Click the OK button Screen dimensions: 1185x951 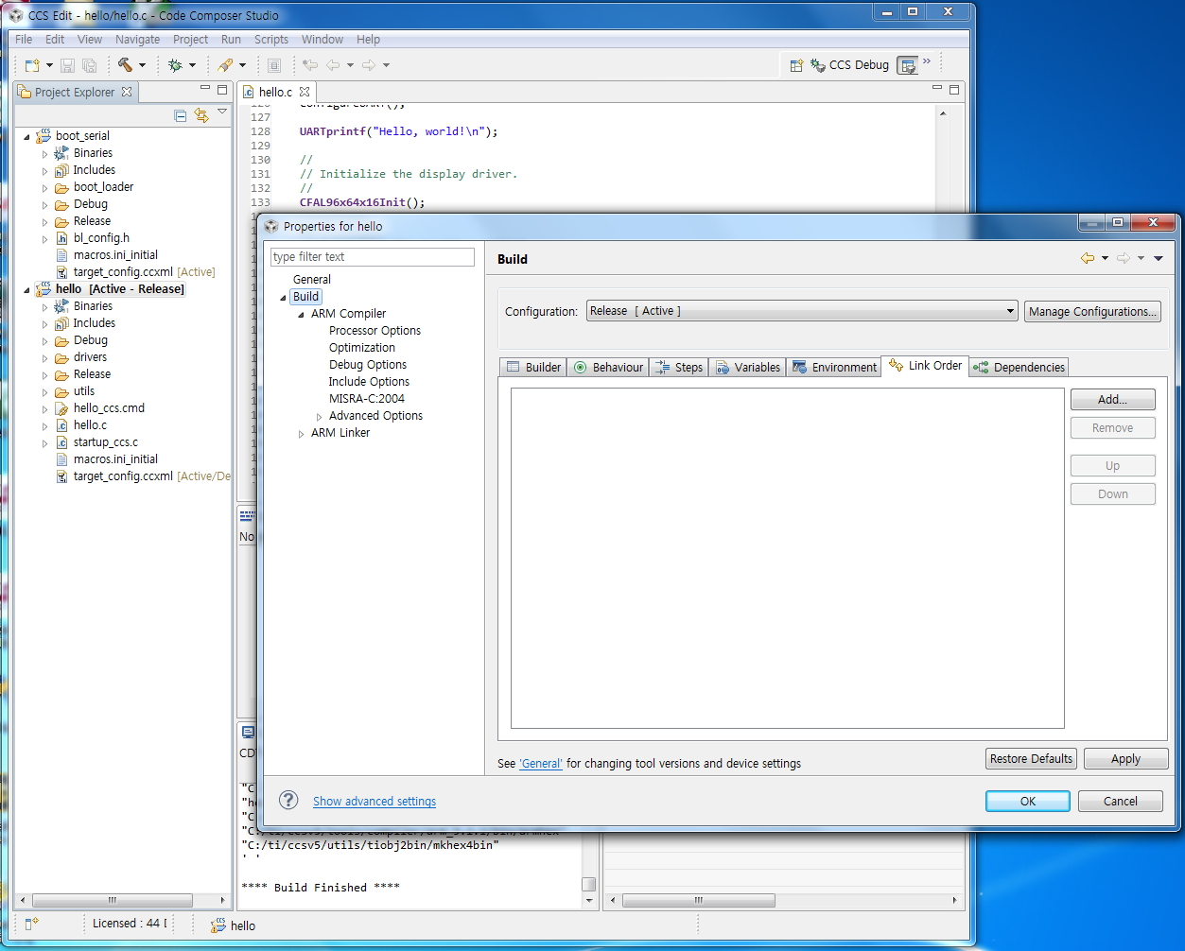coord(1027,801)
